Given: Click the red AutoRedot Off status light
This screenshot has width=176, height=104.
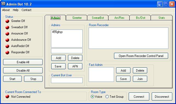Looking at the screenshot, I should click(x=7, y=46).
